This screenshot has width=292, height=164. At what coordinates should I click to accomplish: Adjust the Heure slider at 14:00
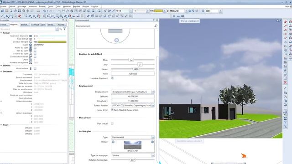(136, 69)
